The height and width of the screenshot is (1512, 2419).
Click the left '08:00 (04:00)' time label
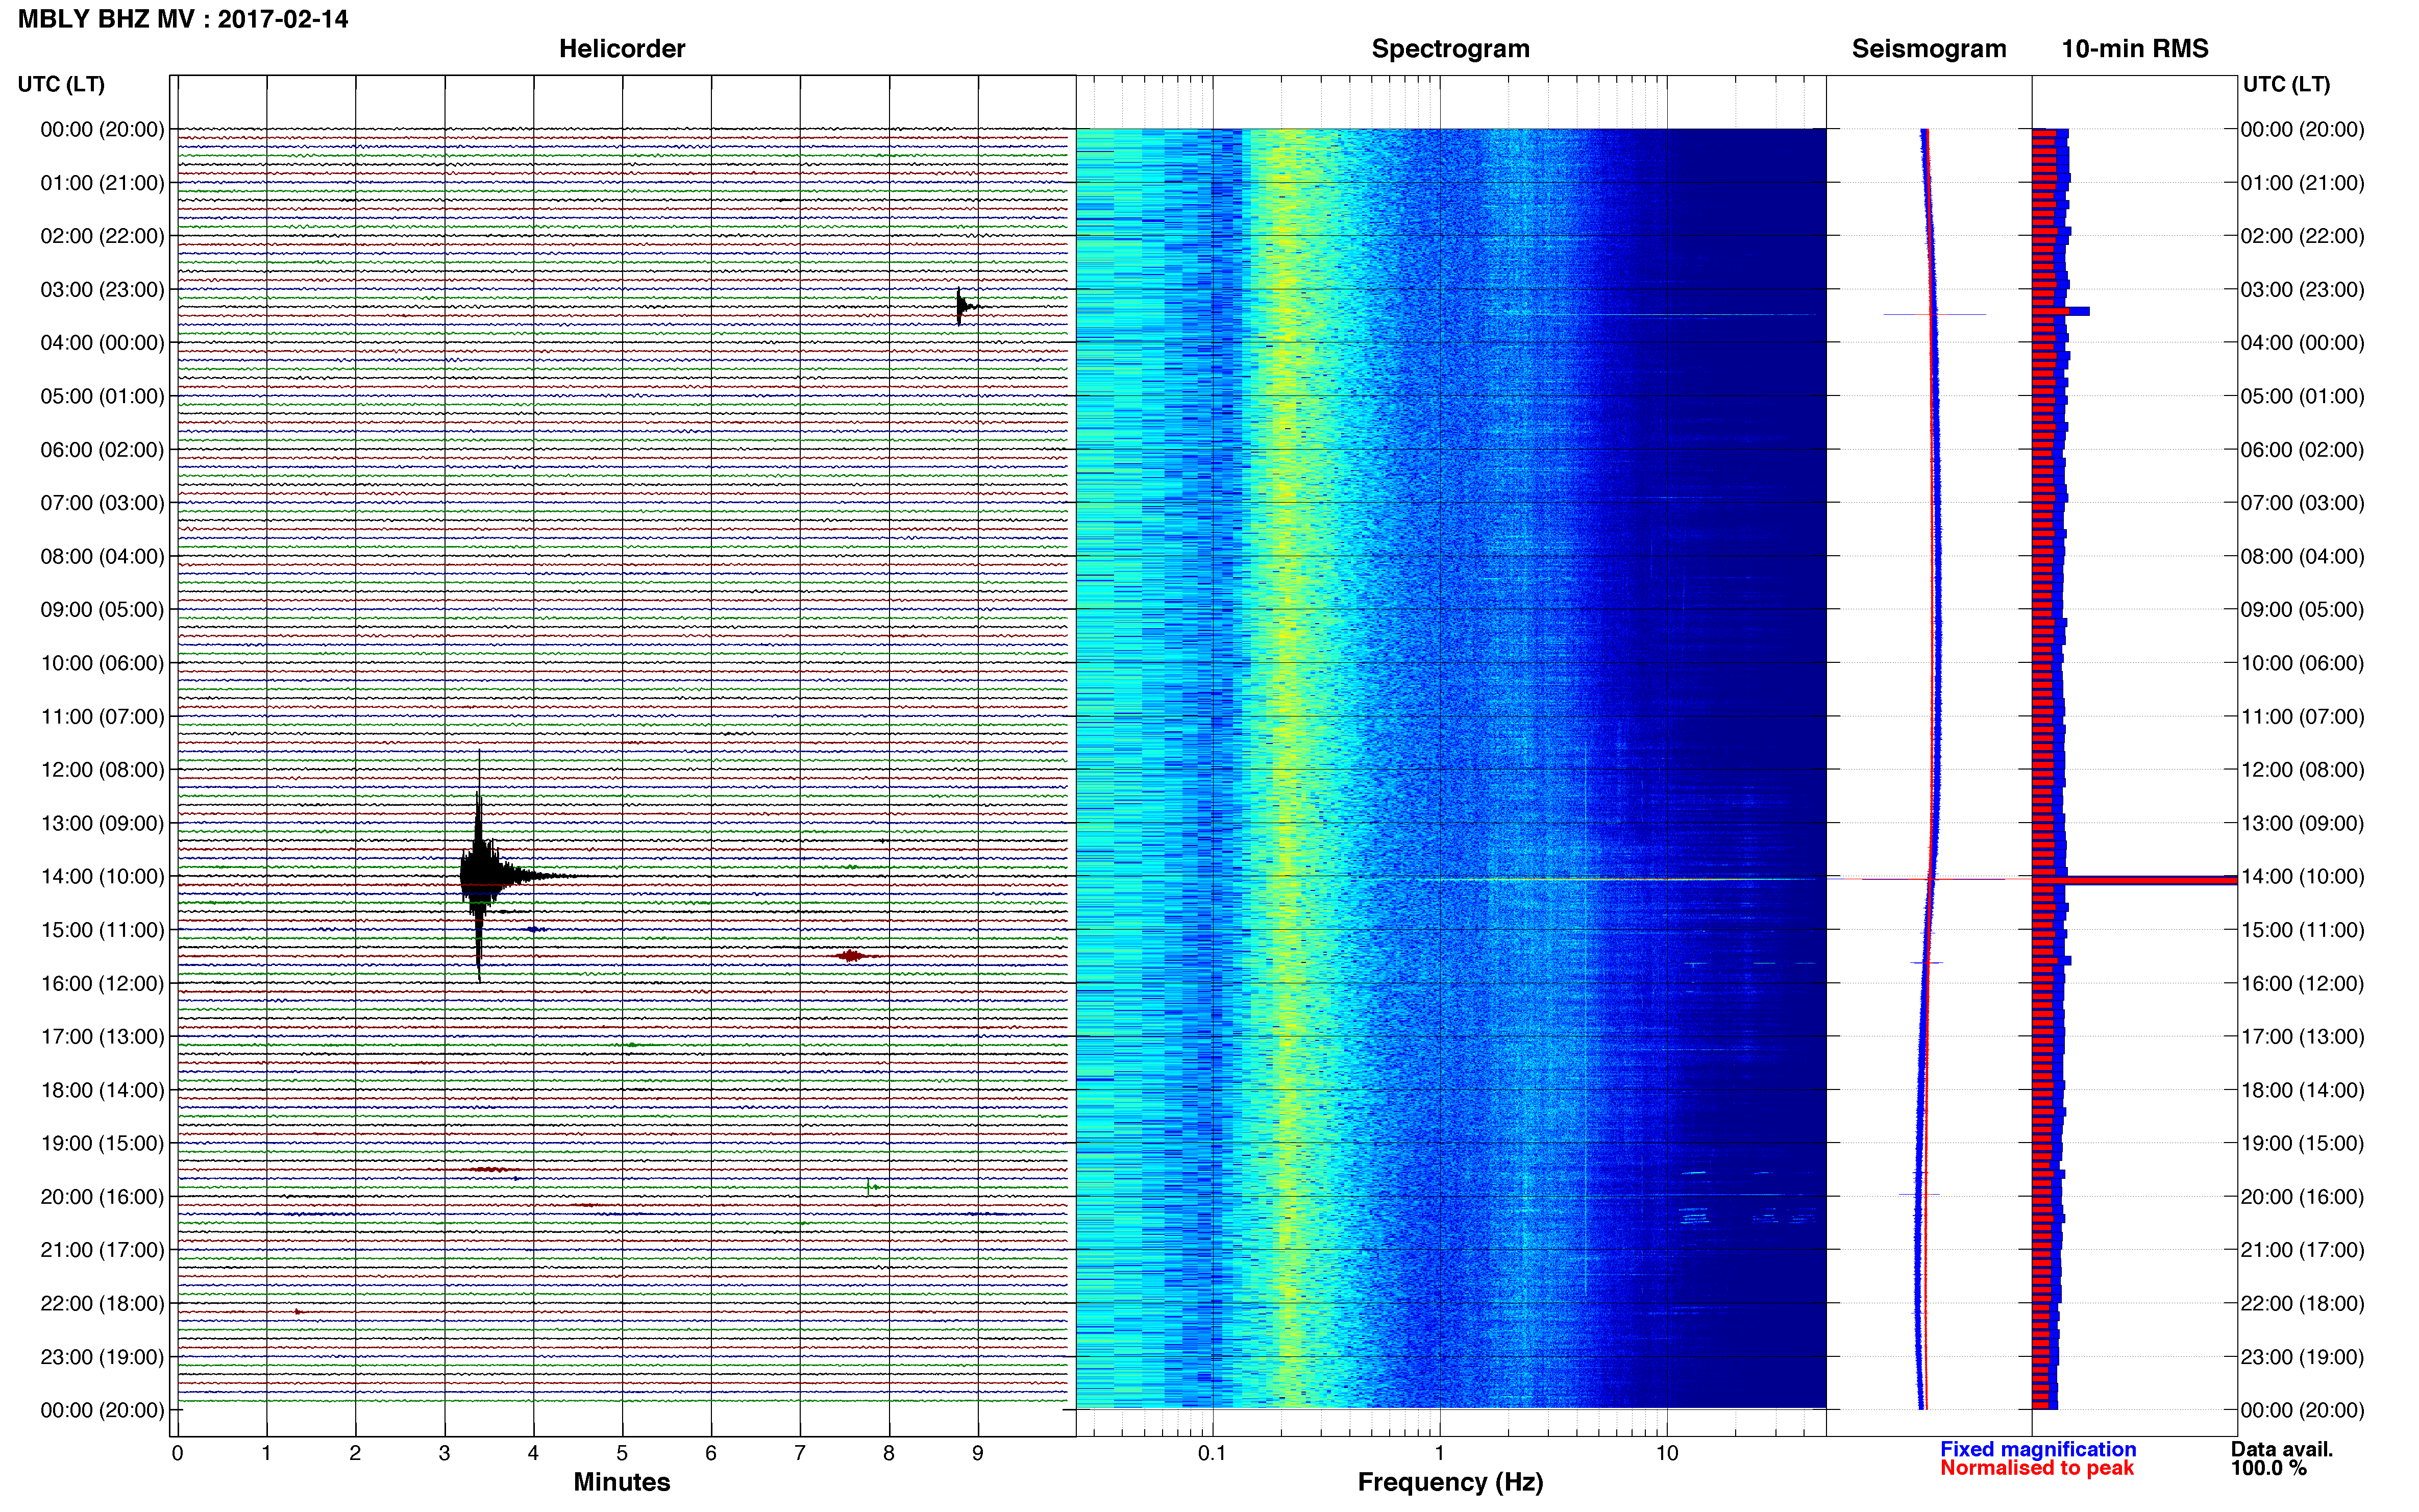pos(102,557)
